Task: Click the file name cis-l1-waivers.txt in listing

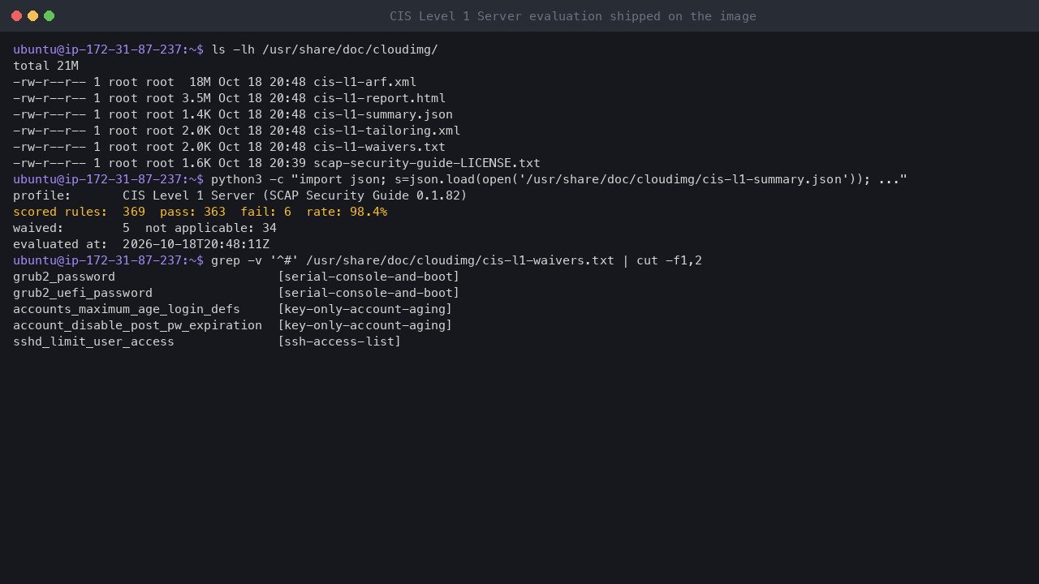Action: [x=379, y=147]
